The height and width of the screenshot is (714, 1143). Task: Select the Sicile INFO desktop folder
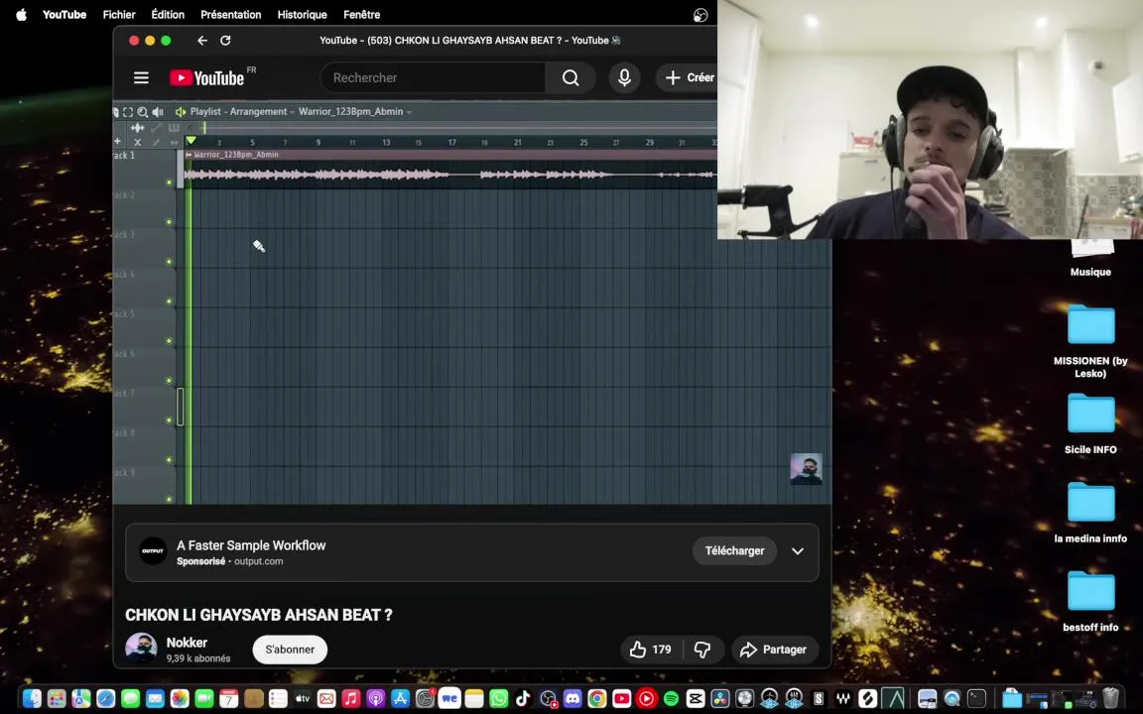pos(1090,423)
